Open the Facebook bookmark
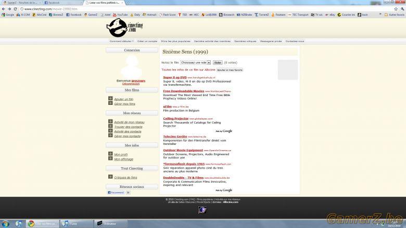Viewport: 406px width, 228px height. (x=74, y=15)
